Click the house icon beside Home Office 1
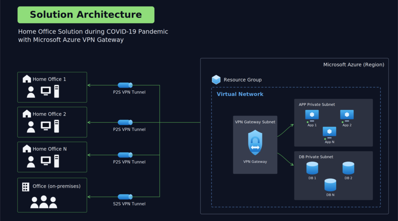398x221 pixels. pyautogui.click(x=27, y=79)
